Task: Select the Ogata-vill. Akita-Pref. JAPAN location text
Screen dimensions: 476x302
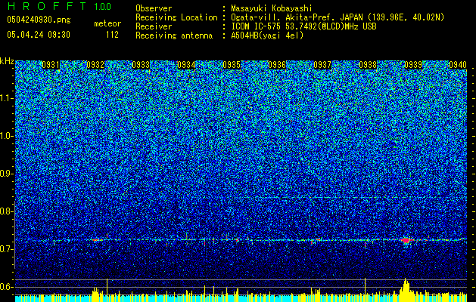Action: click(338, 17)
